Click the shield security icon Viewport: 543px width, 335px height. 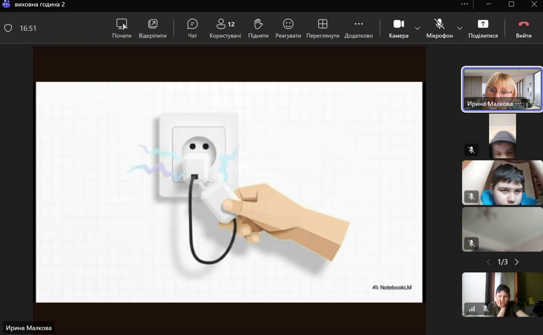(x=8, y=28)
